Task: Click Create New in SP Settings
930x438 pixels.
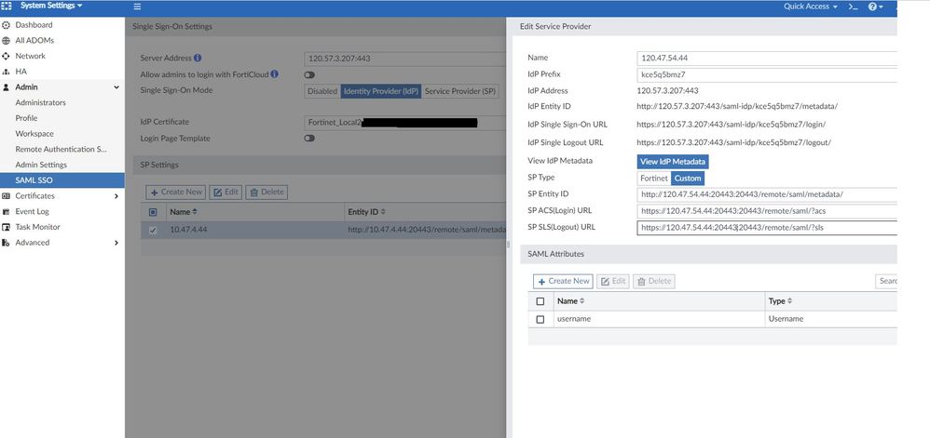Action: 175,192
